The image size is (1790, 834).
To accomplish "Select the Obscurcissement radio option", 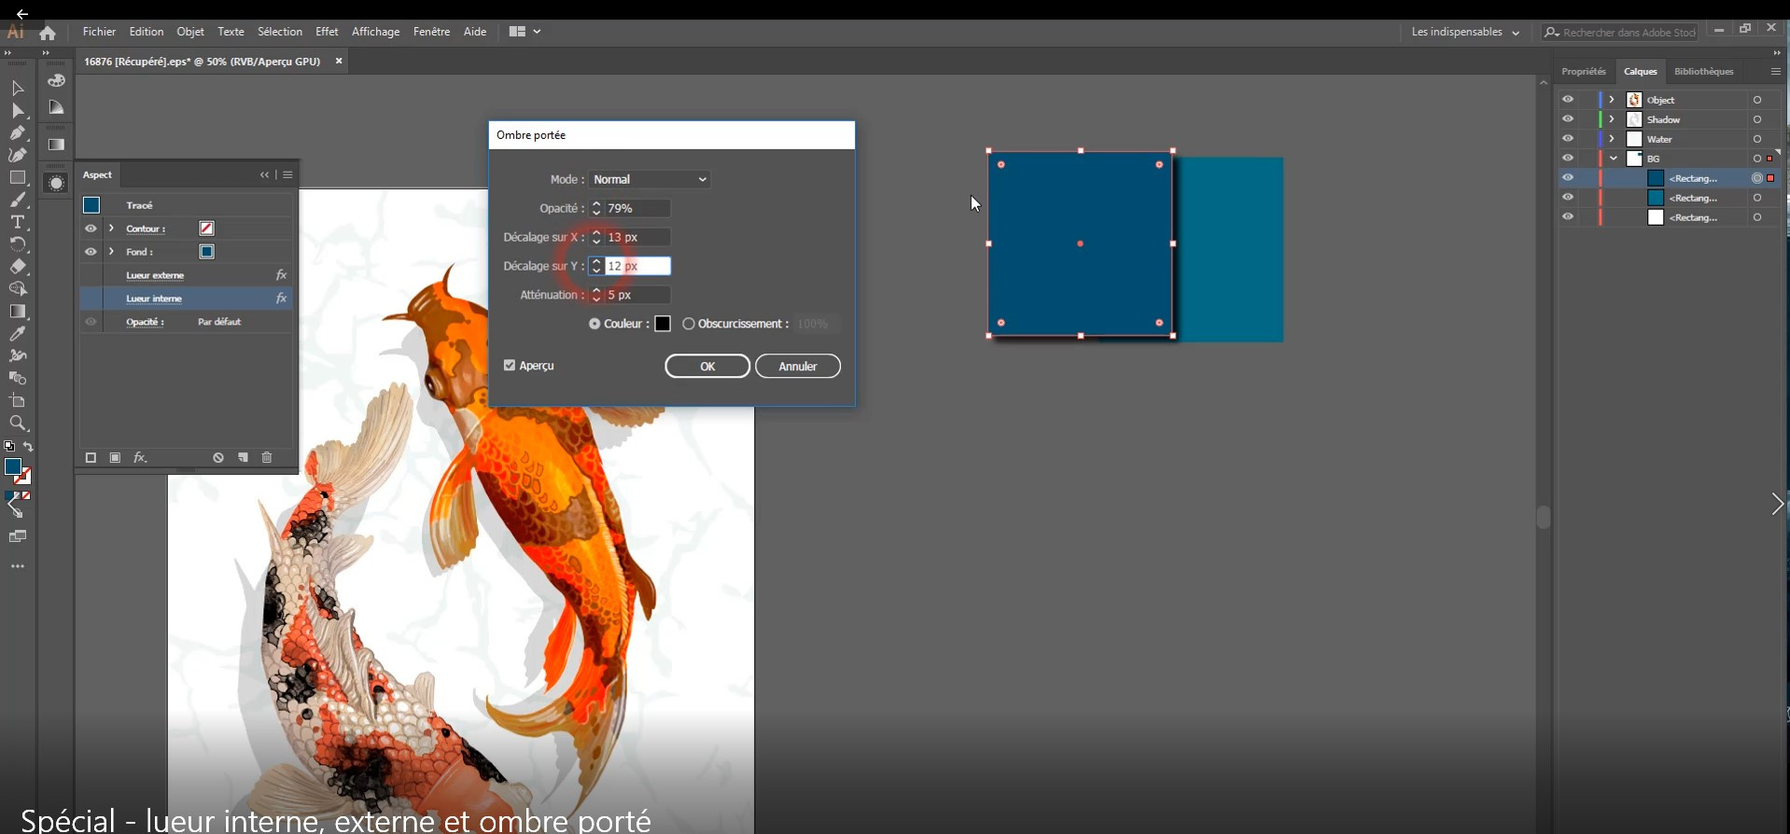I will (x=689, y=324).
